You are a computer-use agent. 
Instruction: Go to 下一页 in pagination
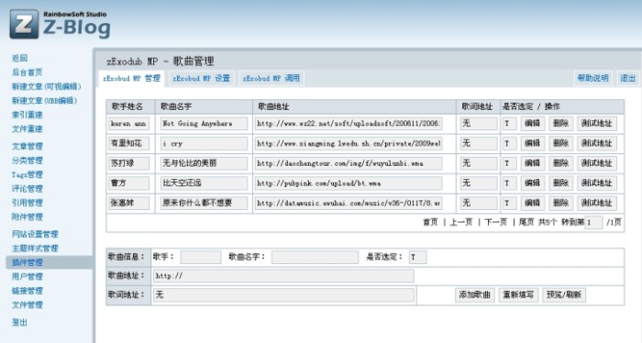click(x=496, y=222)
